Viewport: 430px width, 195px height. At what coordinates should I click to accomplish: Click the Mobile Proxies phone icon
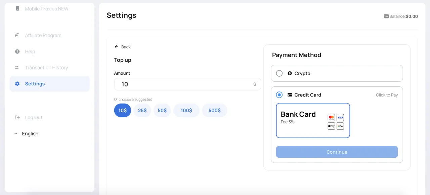click(x=17, y=8)
